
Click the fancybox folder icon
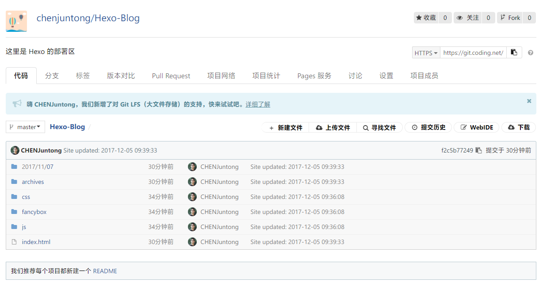[x=14, y=212]
